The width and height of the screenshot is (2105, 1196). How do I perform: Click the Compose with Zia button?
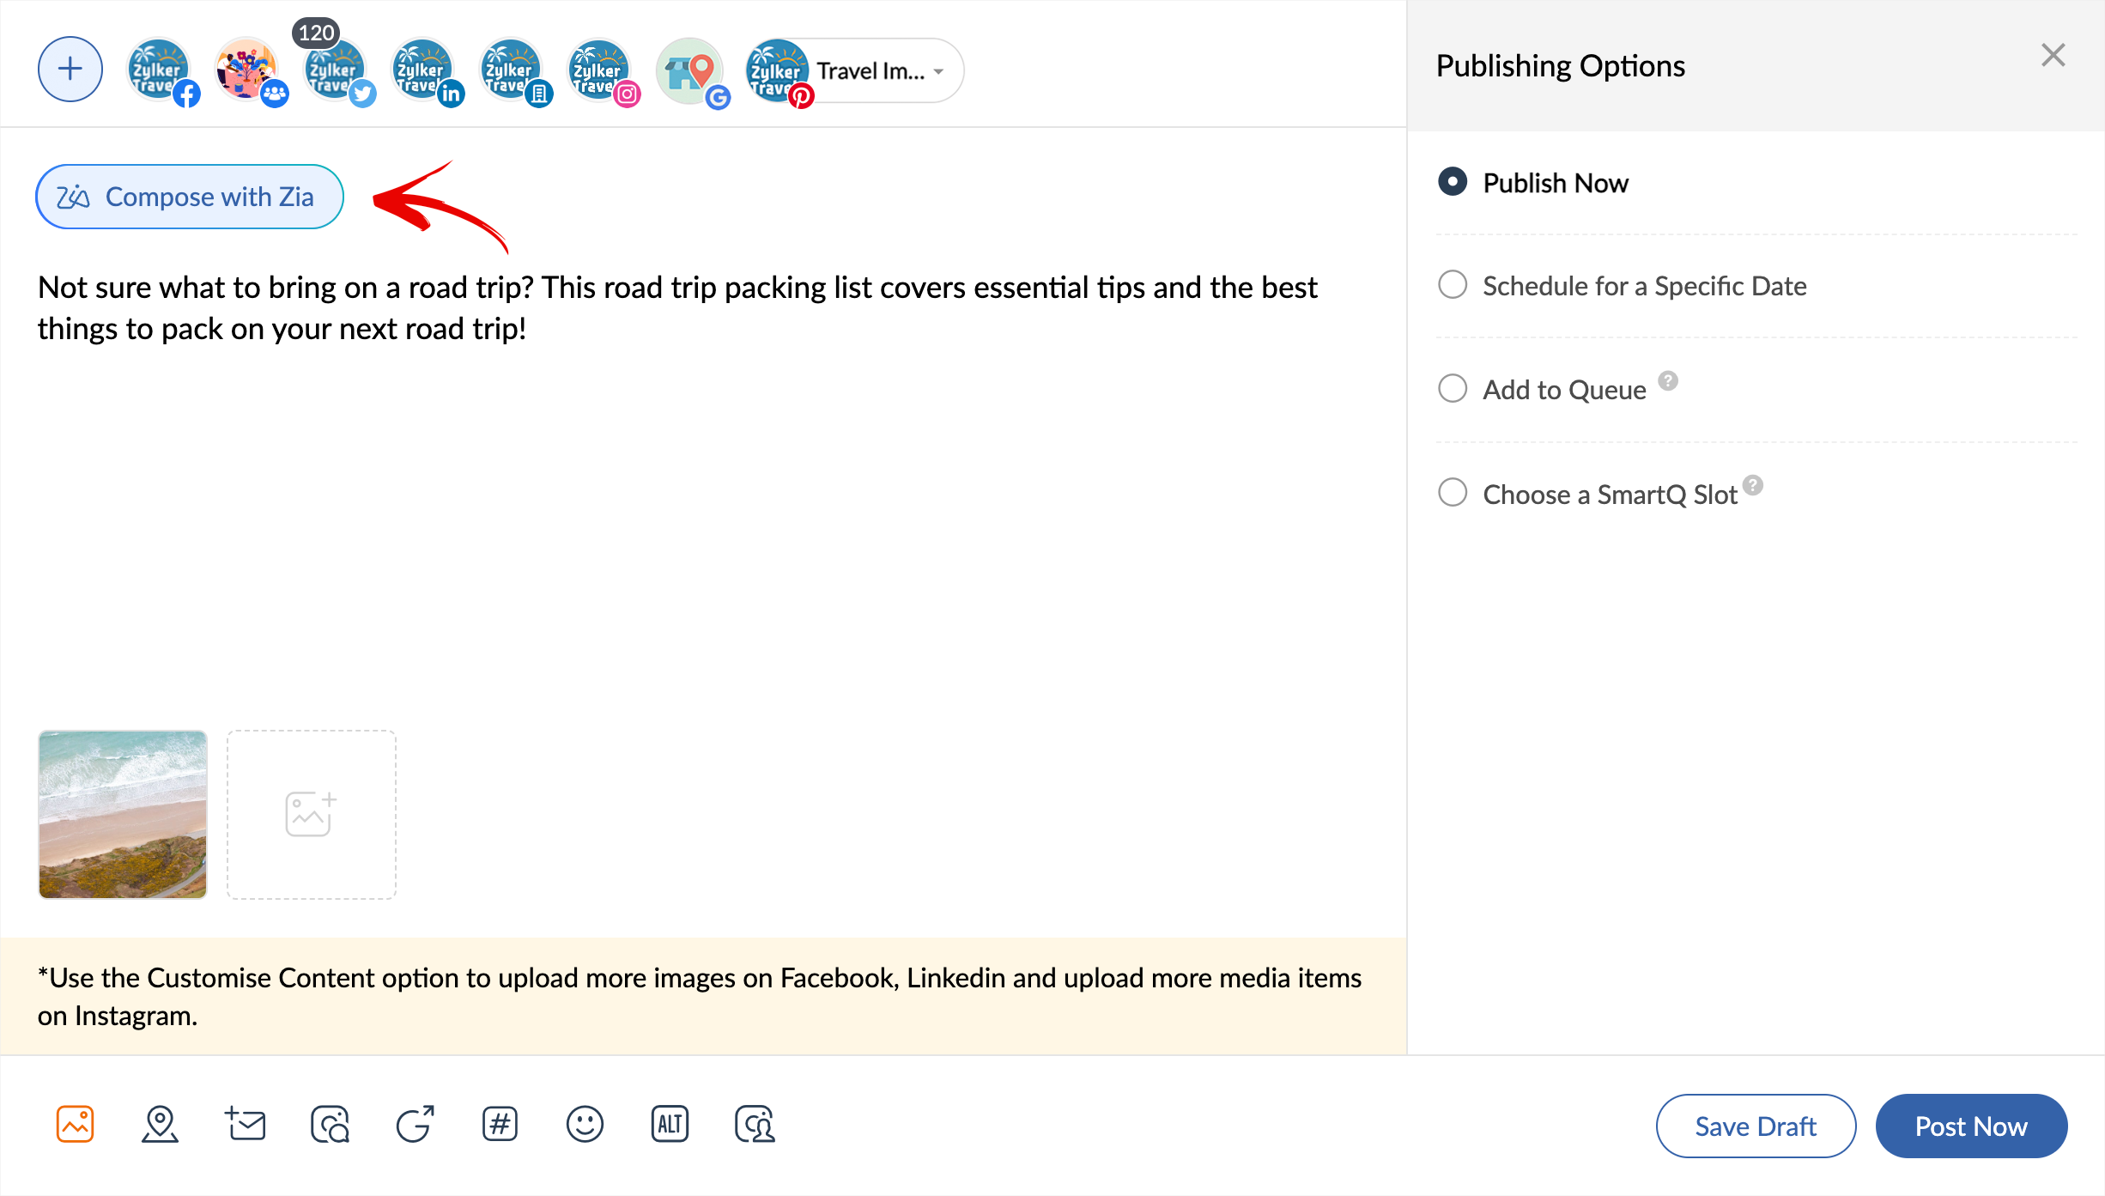click(190, 197)
